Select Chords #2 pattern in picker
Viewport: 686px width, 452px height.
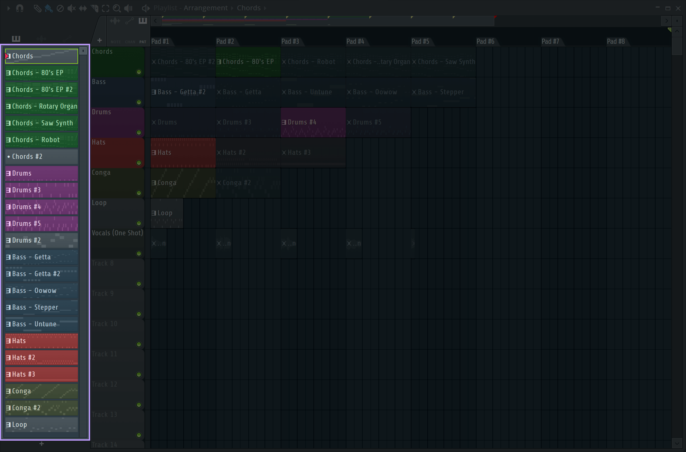point(42,157)
